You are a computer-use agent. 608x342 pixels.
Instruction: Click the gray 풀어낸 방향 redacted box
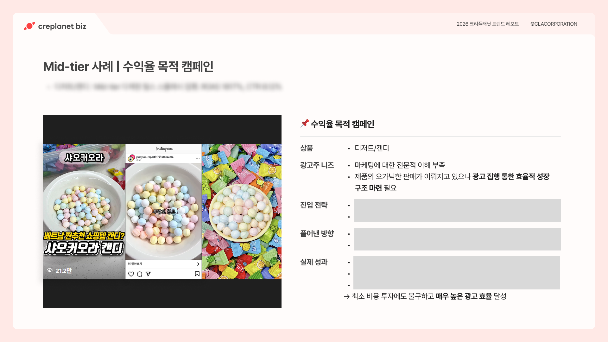click(457, 239)
